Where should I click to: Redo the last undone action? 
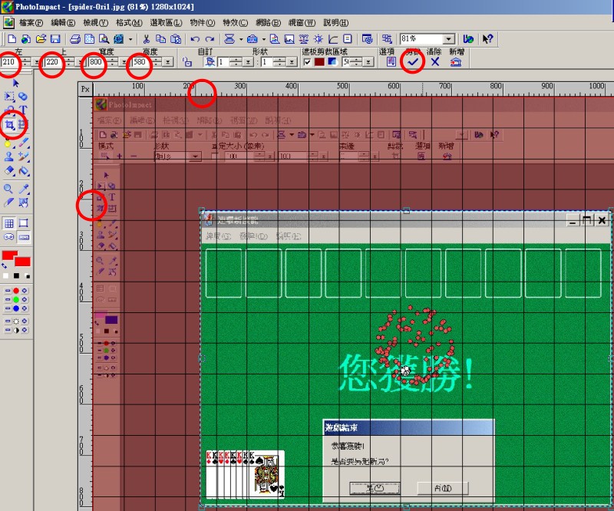point(210,39)
